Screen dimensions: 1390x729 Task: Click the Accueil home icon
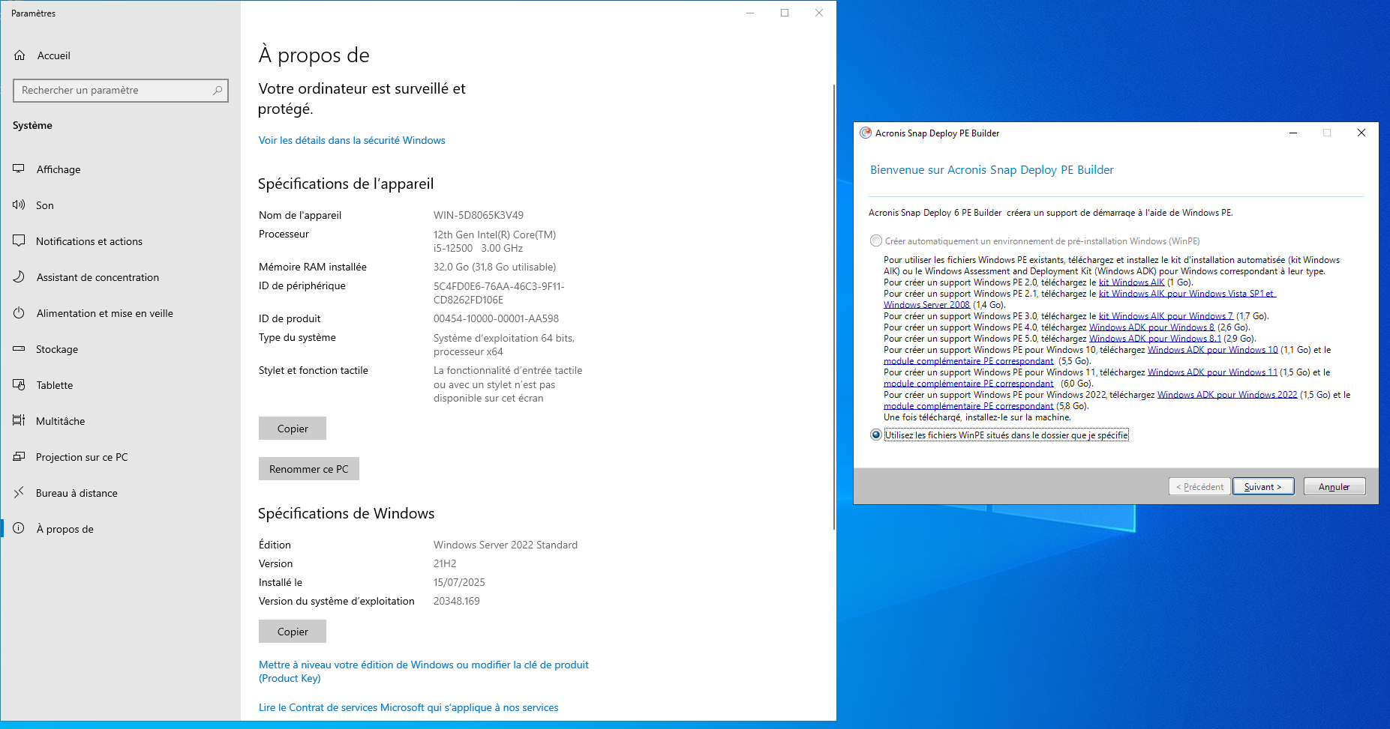point(20,55)
